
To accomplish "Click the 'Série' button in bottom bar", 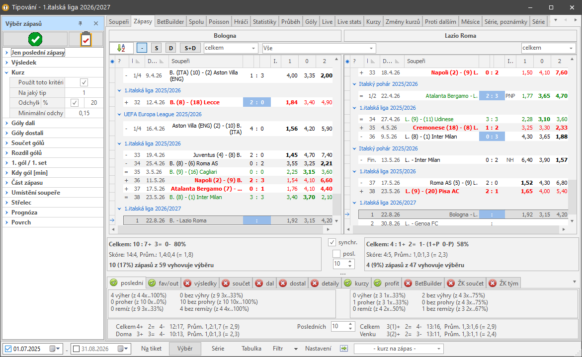I will point(218,349).
